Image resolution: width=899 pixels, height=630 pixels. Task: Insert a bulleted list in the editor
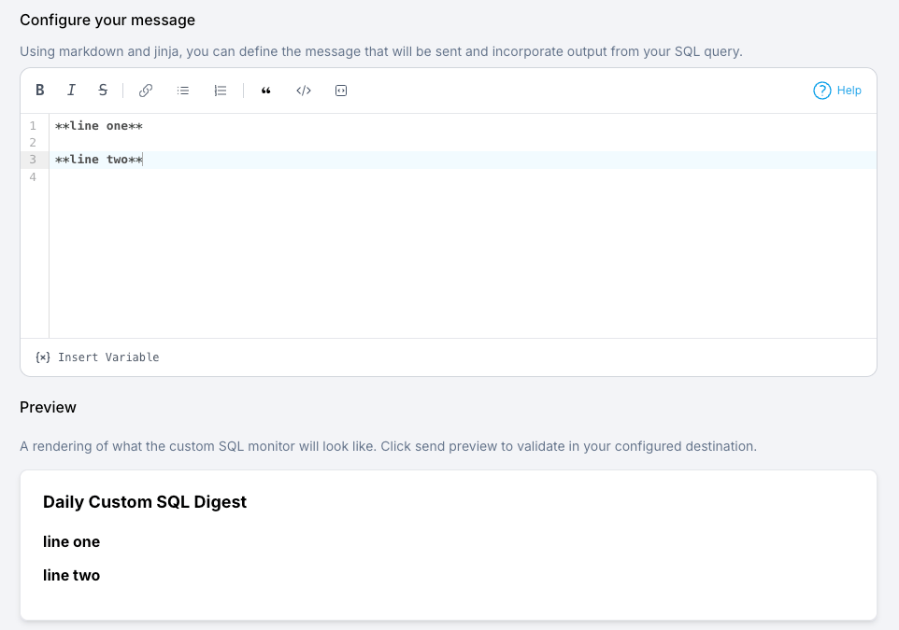coord(183,91)
